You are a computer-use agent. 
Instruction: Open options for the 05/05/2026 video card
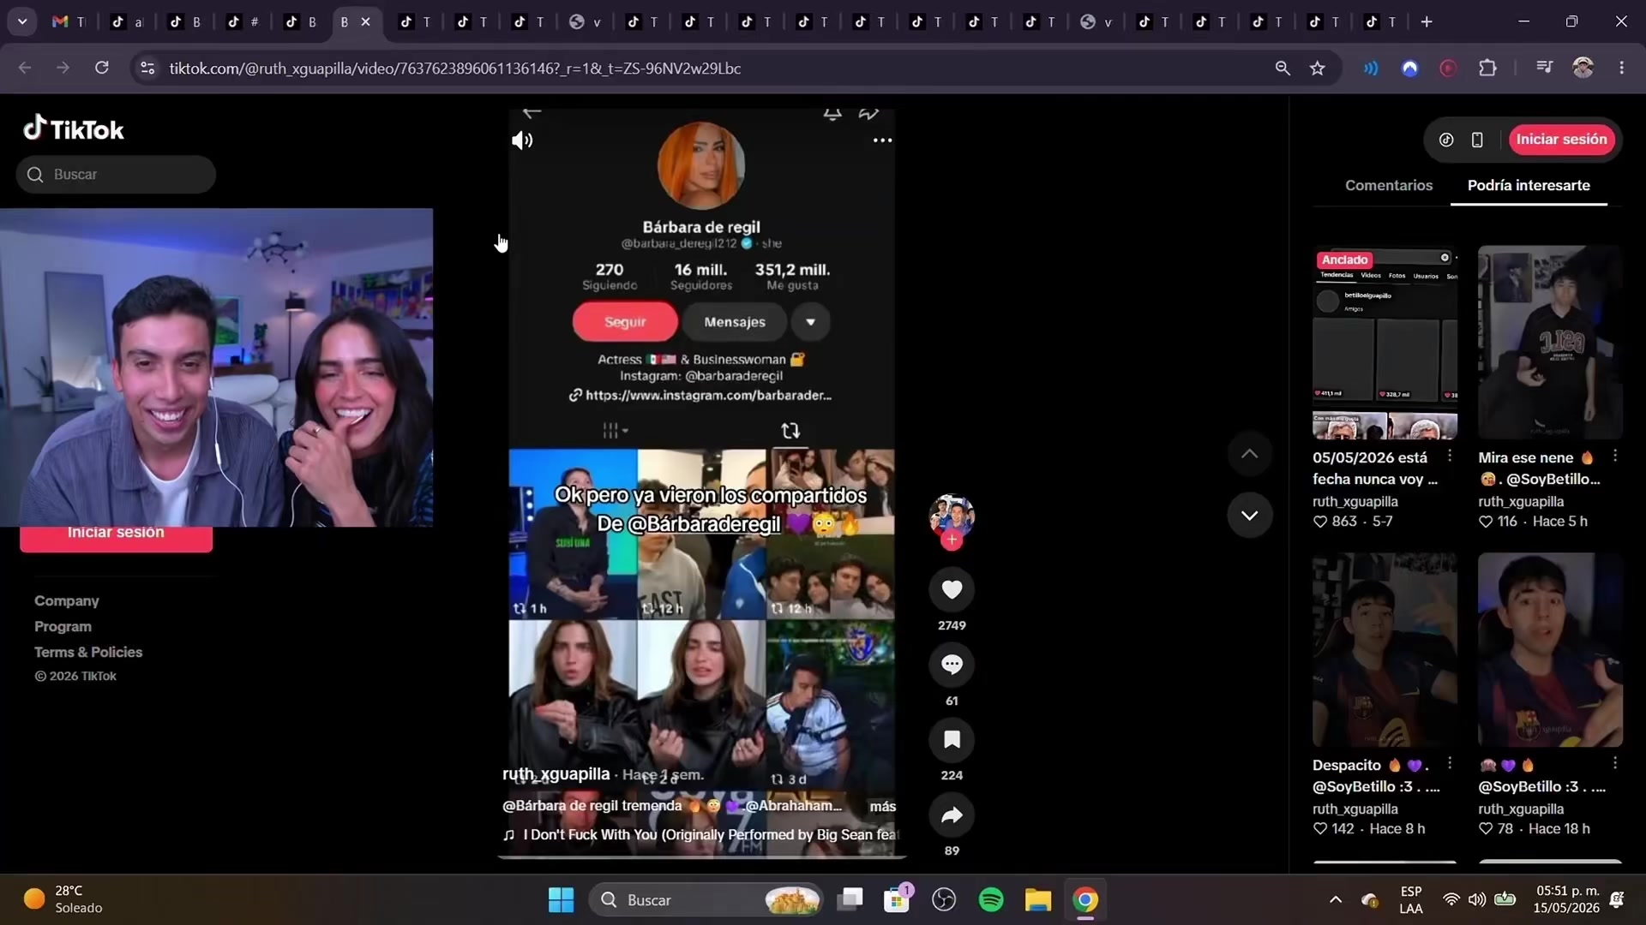pos(1450,456)
